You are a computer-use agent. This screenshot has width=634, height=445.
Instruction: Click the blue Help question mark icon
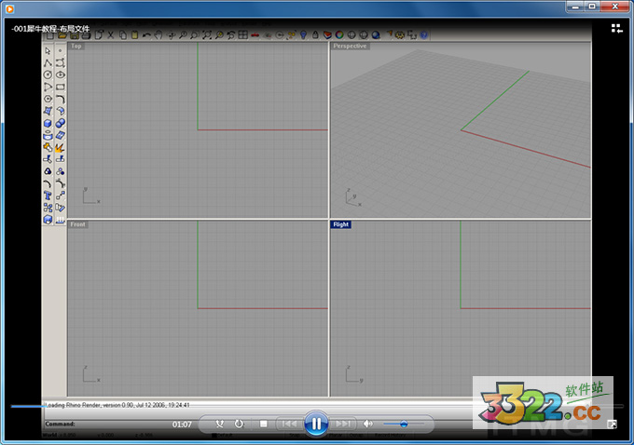(x=423, y=35)
